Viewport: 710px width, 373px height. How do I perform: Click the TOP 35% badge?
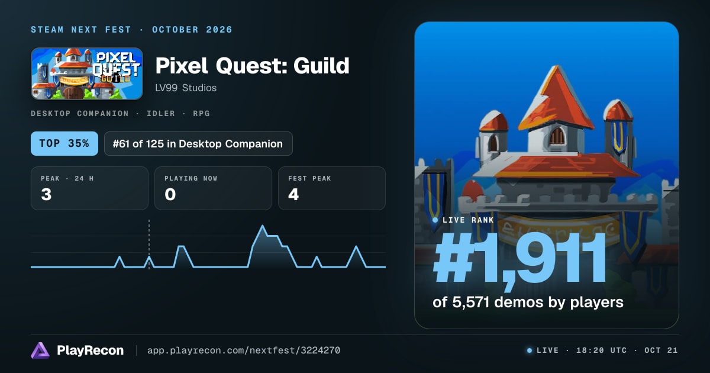pyautogui.click(x=64, y=144)
